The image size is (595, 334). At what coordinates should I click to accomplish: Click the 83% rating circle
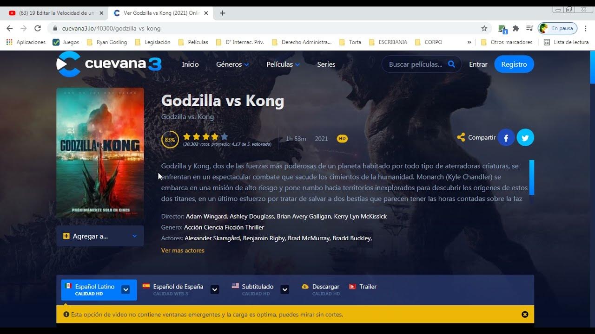[x=170, y=140]
